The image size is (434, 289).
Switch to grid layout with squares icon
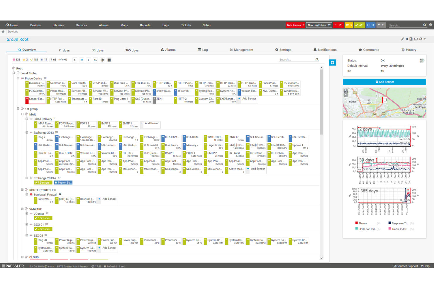click(109, 60)
